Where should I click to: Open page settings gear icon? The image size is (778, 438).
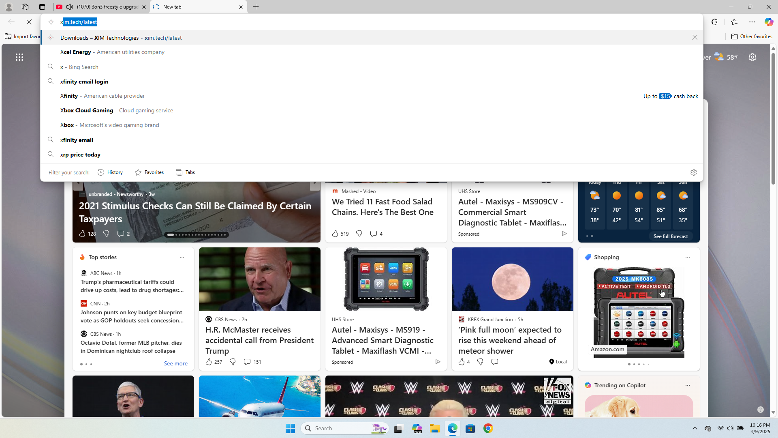coord(752,57)
